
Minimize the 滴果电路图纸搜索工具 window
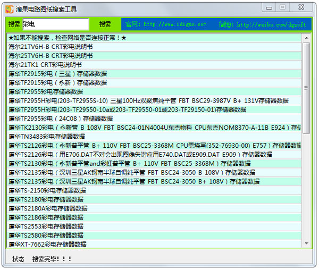click(269, 8)
